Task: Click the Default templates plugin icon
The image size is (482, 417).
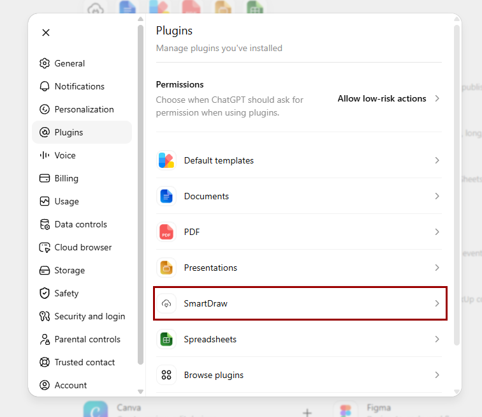Action: [x=166, y=160]
